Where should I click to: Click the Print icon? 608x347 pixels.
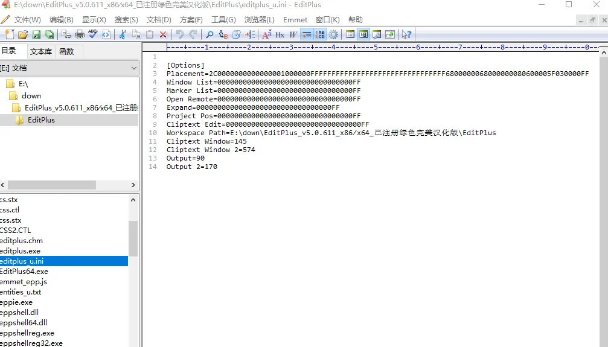pyautogui.click(x=79, y=35)
